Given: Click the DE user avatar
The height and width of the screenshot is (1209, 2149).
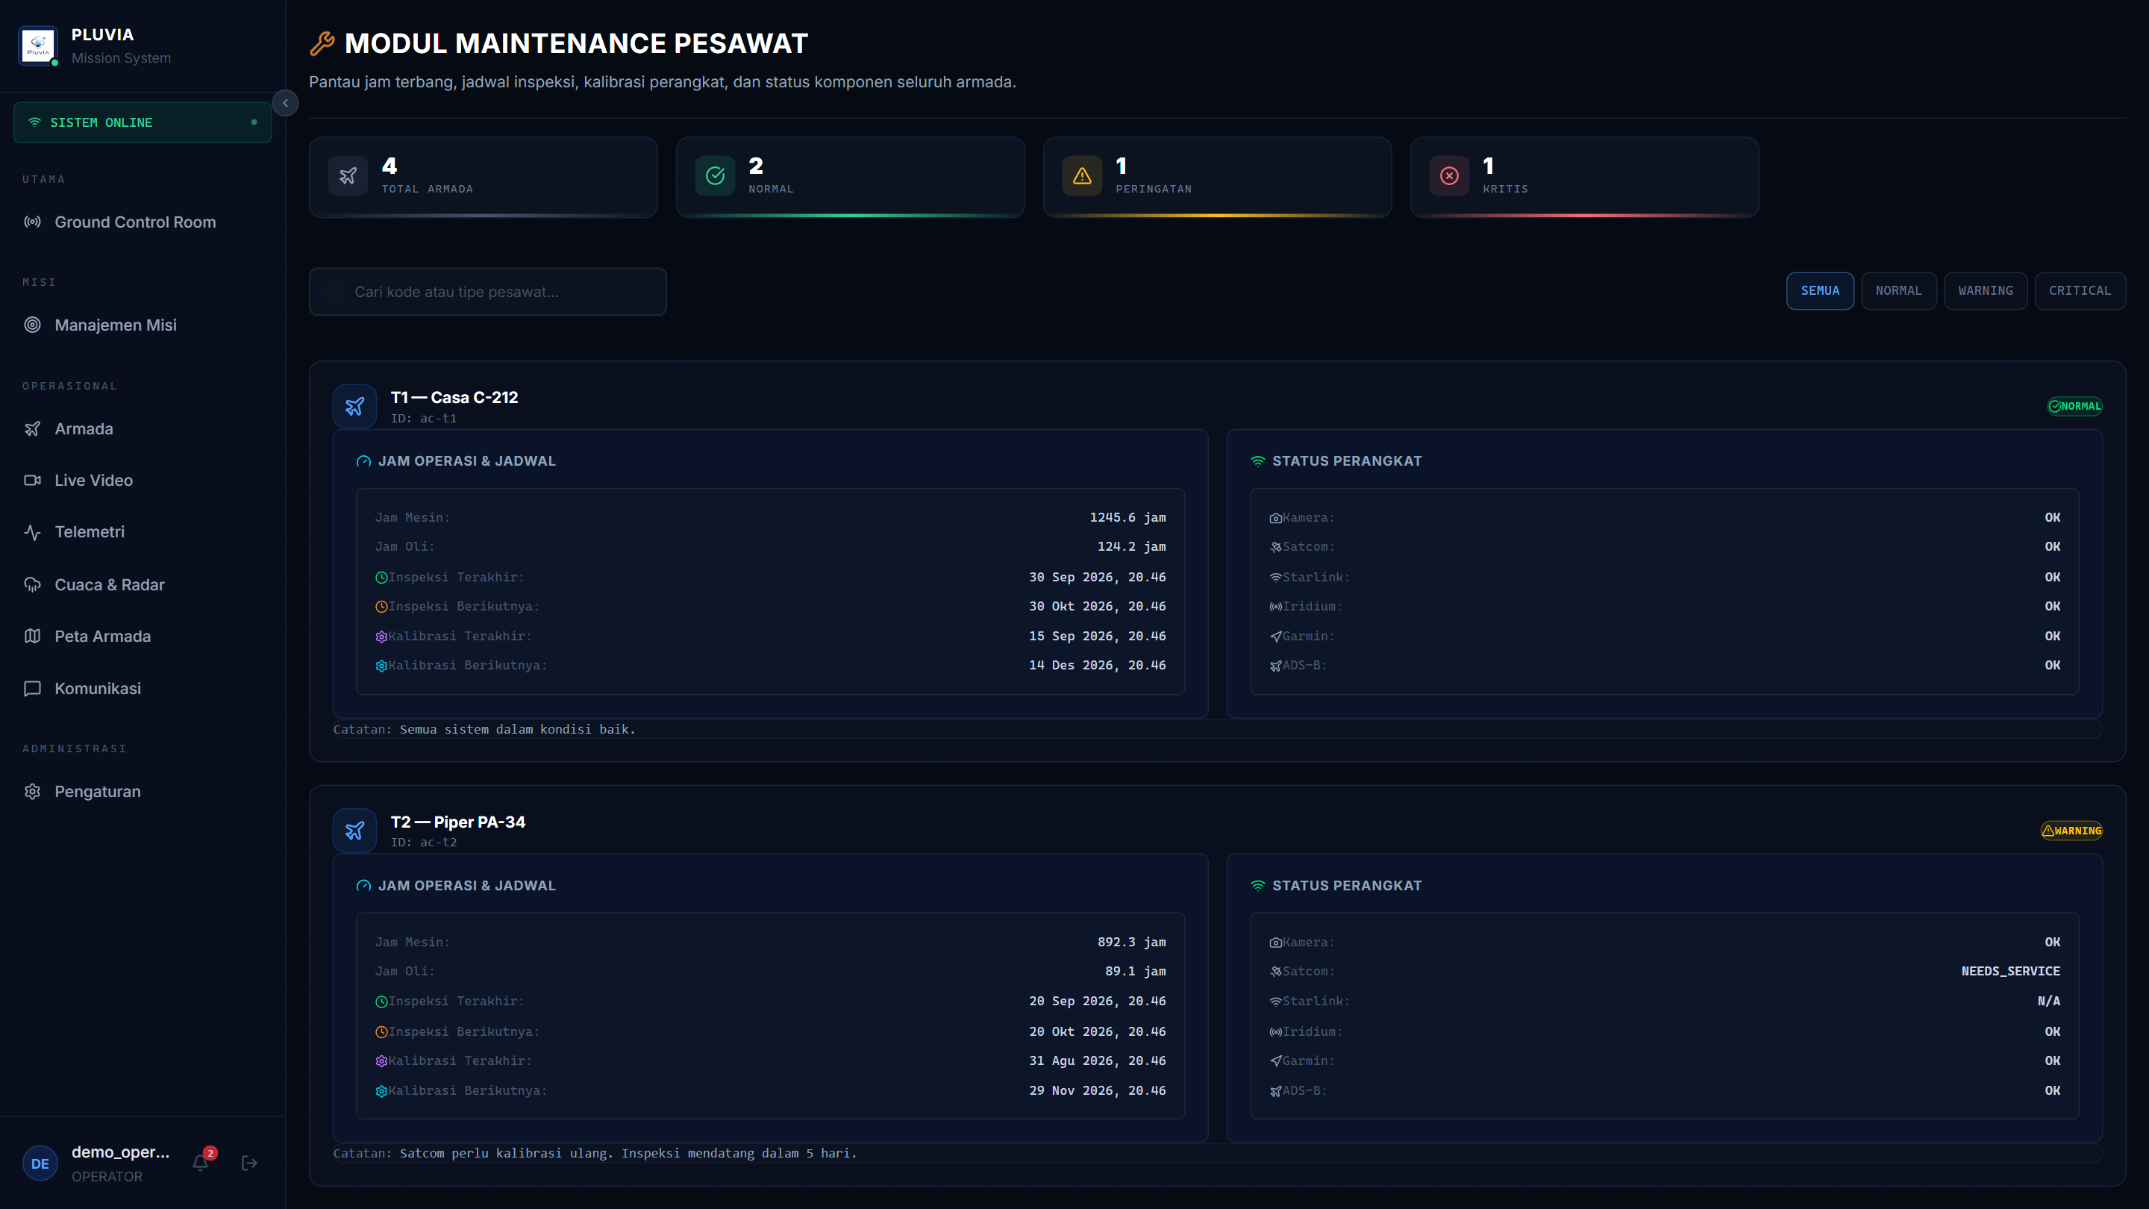Looking at the screenshot, I should pyautogui.click(x=40, y=1163).
